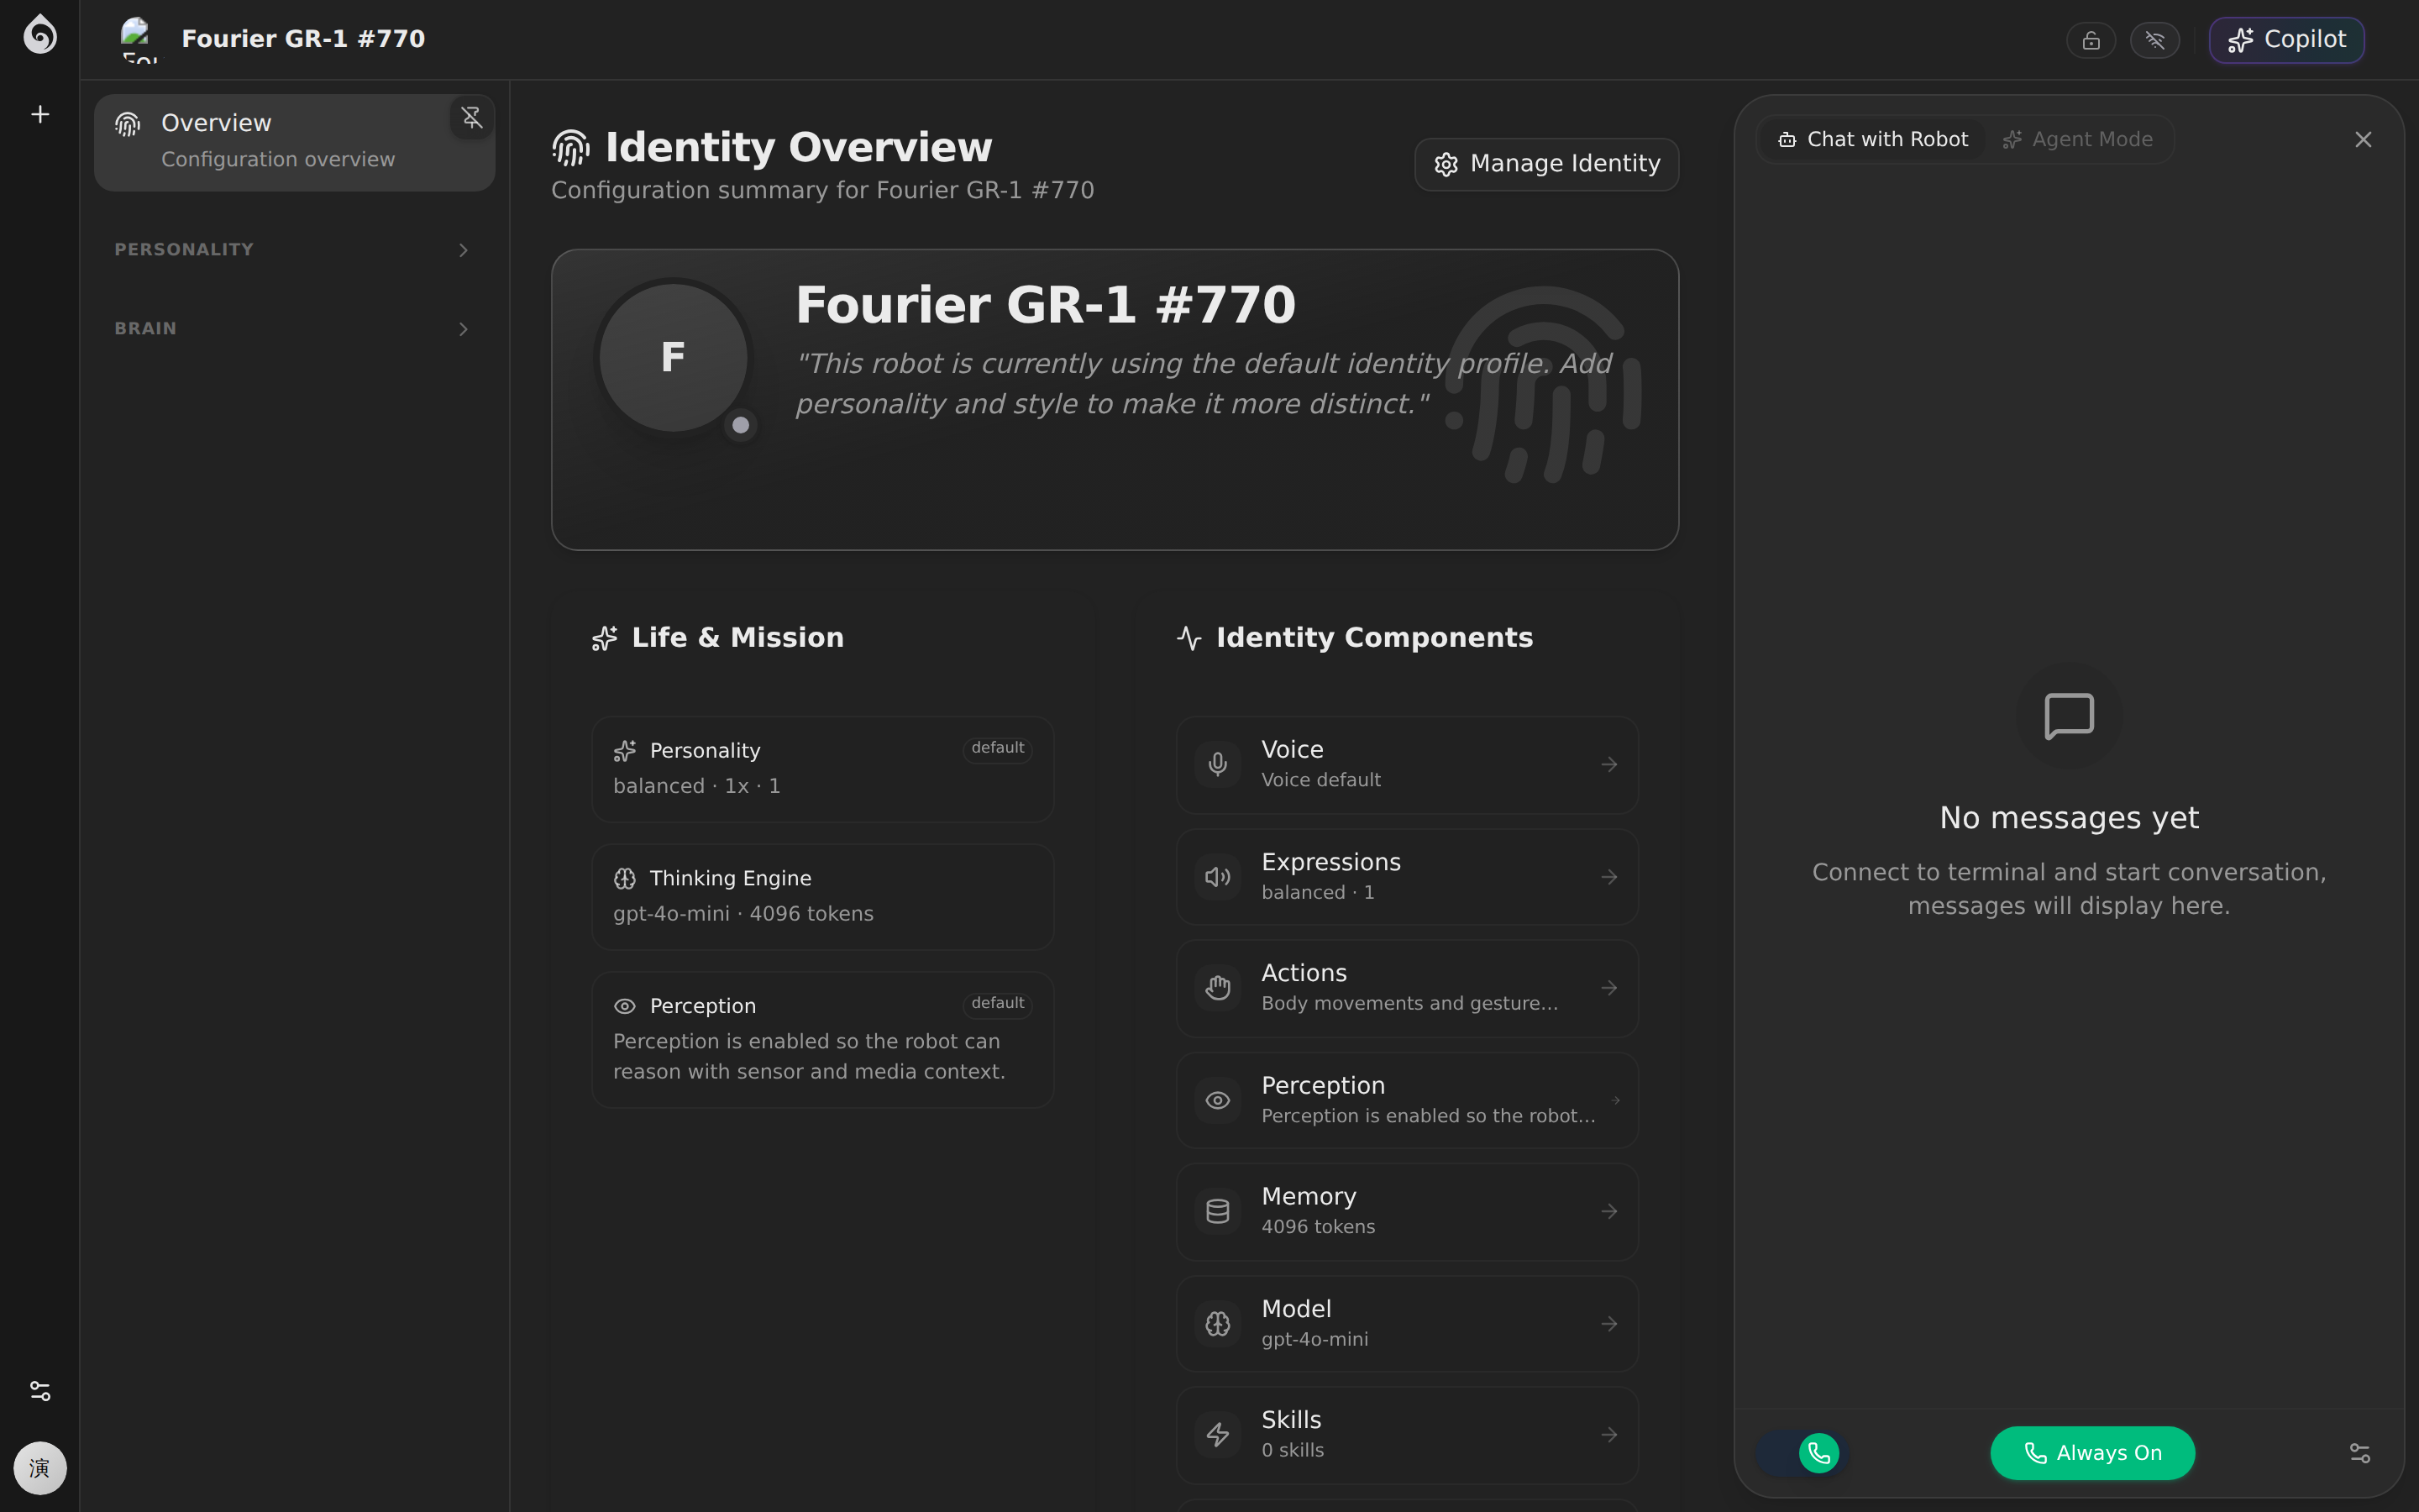
Task: Click the plus icon in left rail
Action: click(x=40, y=115)
